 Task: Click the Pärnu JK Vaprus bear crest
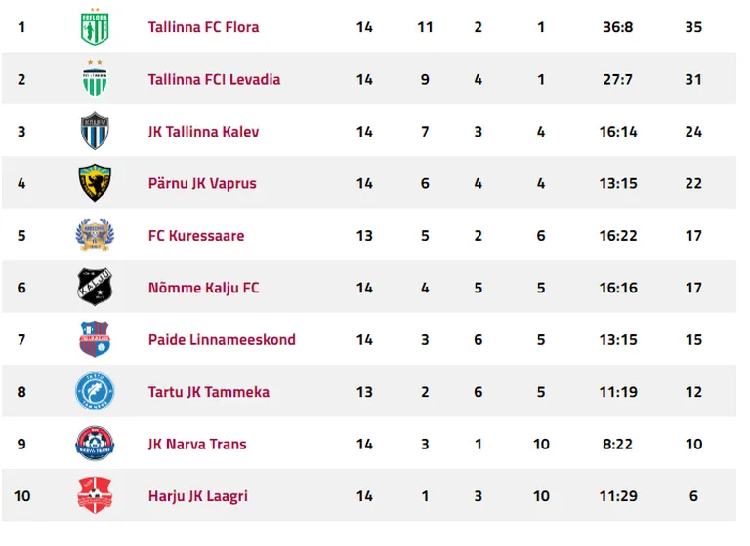[95, 182]
